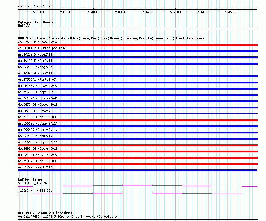Screen dimensions: 266x221
Task: Select variant esv2752071 (Pinto2007) label
Action: (x=38, y=79)
